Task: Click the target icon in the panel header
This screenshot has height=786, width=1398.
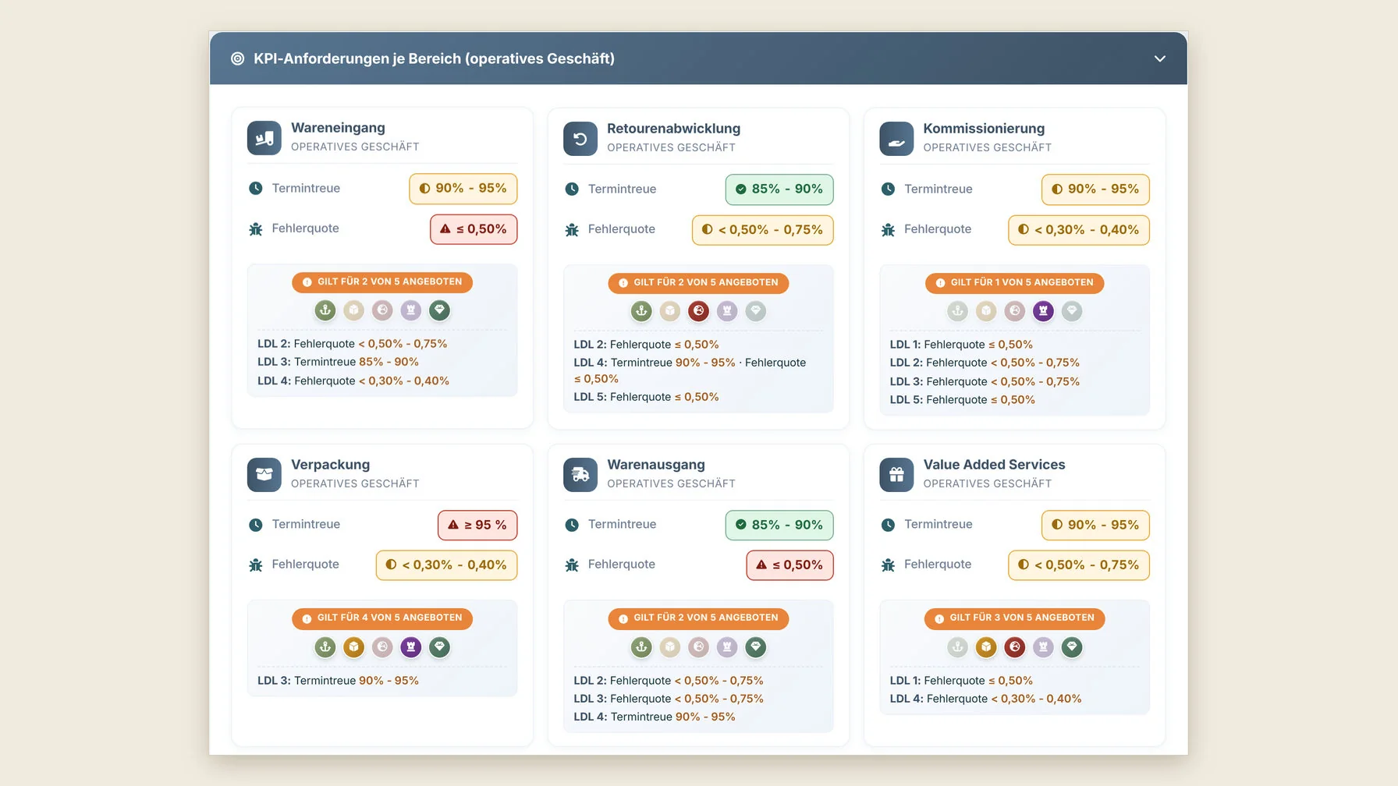Action: pyautogui.click(x=238, y=58)
